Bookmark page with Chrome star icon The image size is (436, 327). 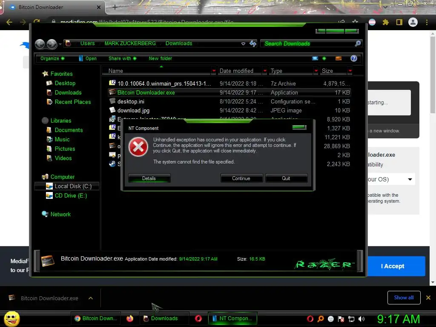[355, 22]
